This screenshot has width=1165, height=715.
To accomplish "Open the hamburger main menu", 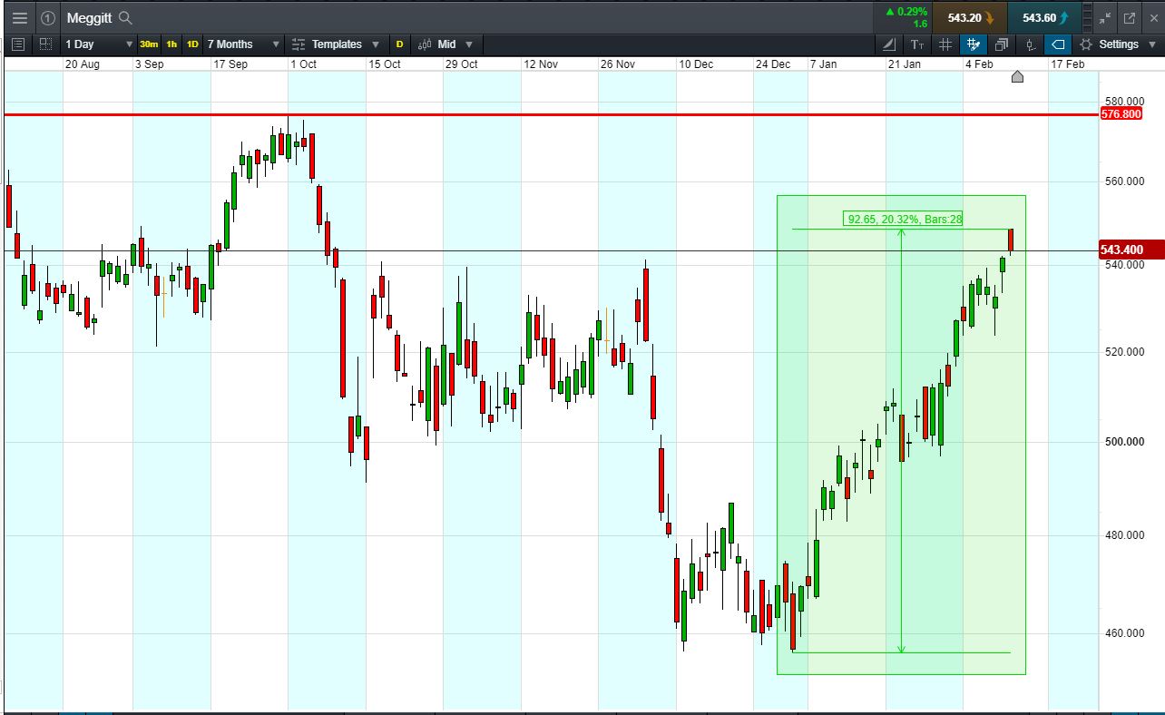I will click(19, 17).
